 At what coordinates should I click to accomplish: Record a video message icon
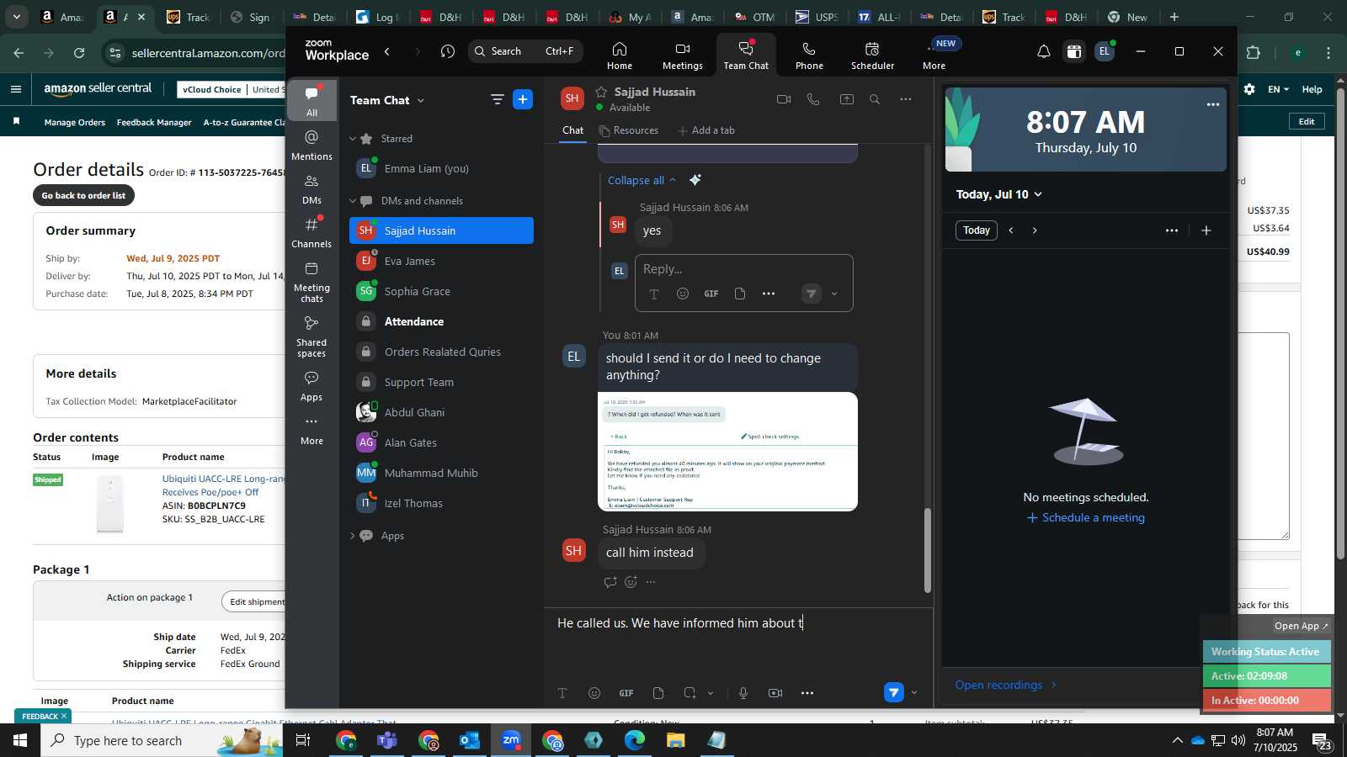coord(775,693)
